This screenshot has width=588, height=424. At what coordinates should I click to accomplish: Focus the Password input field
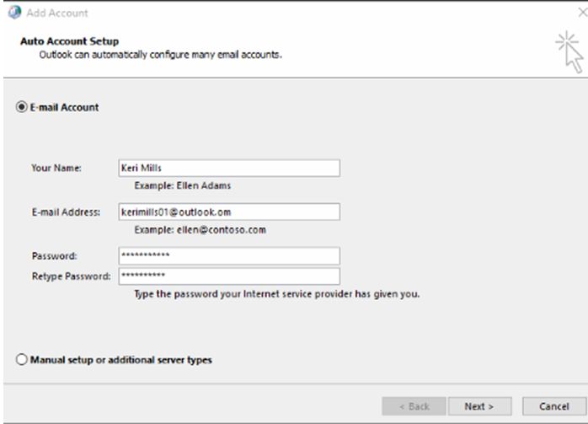click(229, 256)
